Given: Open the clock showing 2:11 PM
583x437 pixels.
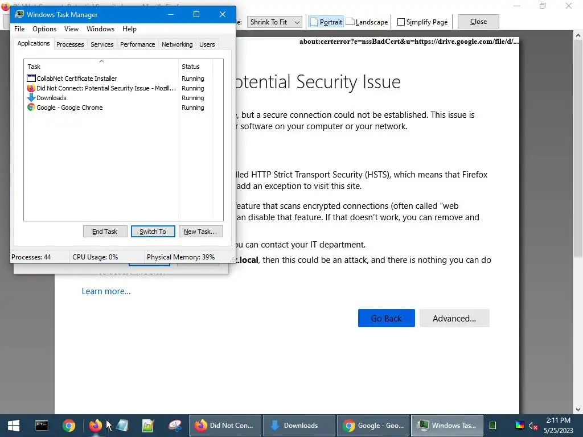Looking at the screenshot, I should point(559,426).
